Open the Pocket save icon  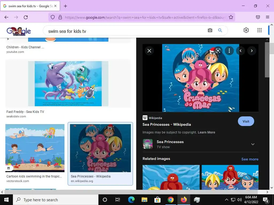(x=258, y=17)
